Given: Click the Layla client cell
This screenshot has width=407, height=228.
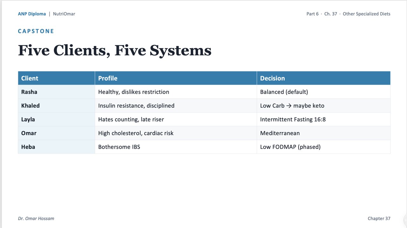Looking at the screenshot, I should (56, 119).
